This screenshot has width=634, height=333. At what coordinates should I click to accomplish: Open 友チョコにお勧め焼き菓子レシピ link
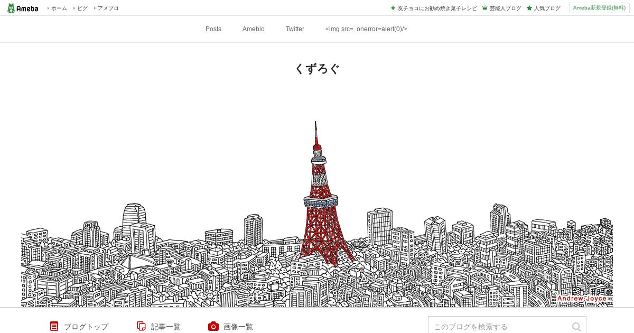coord(437,8)
